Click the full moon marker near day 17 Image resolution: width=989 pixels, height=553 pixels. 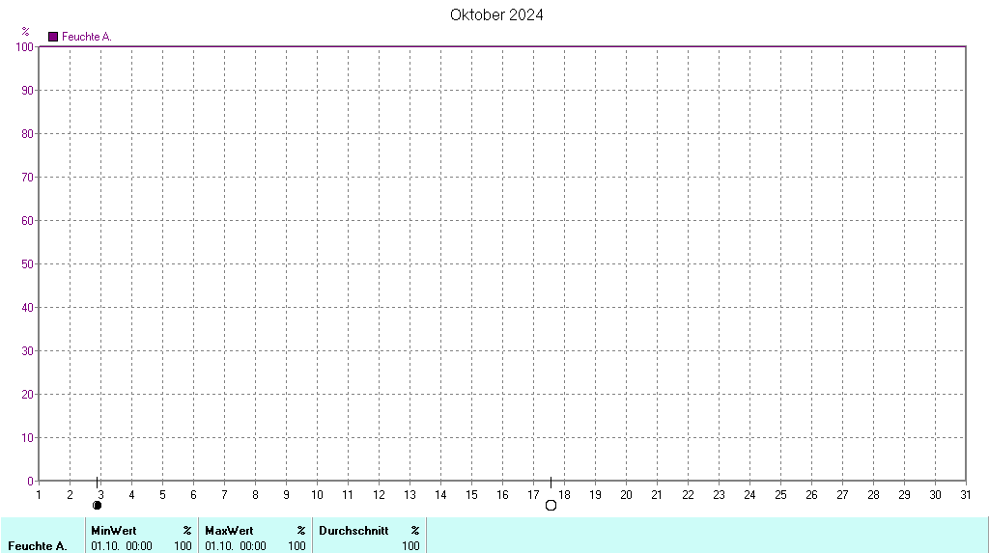pos(551,505)
